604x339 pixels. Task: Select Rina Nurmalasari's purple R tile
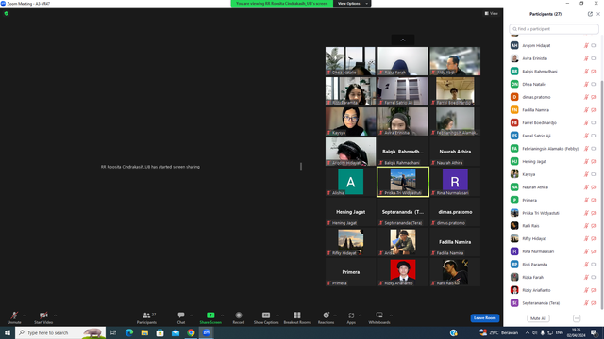tap(455, 182)
